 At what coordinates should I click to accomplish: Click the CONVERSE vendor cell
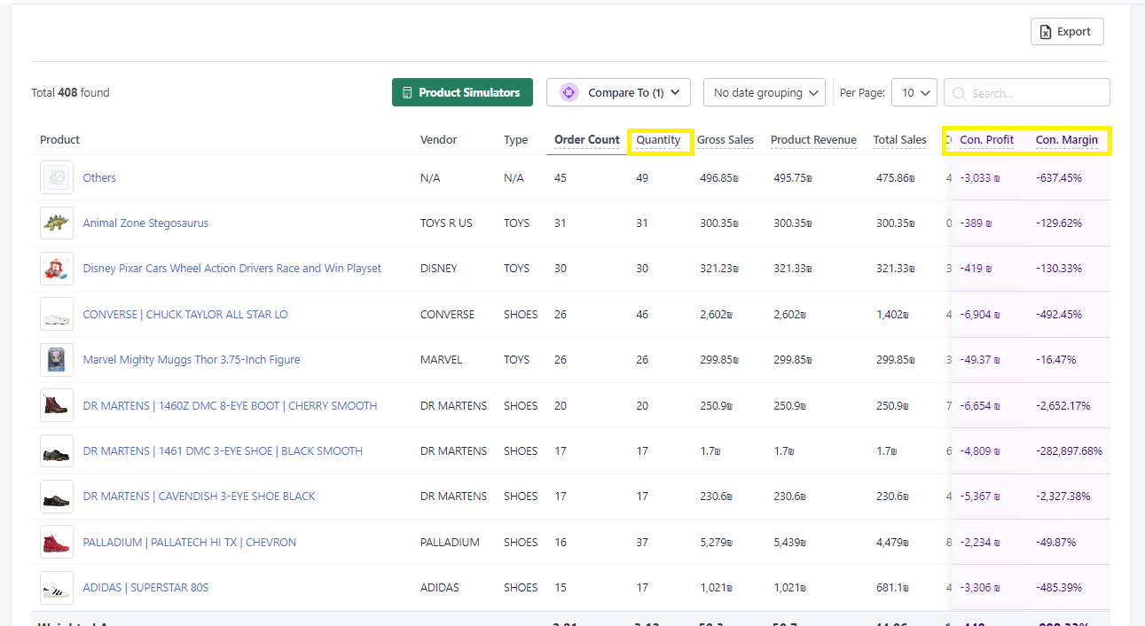[447, 314]
